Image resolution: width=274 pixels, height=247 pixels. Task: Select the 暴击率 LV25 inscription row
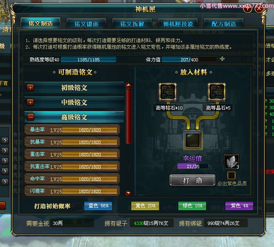72,130
